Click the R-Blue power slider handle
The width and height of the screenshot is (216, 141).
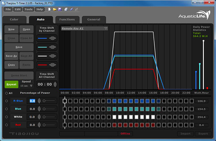(x=44, y=101)
